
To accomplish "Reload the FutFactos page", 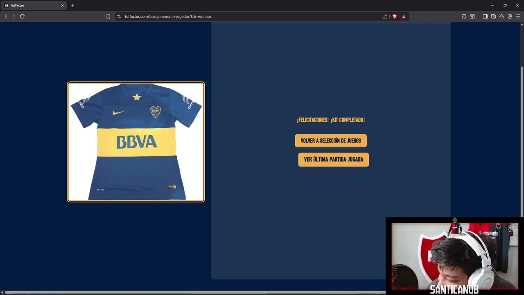I will pos(23,16).
